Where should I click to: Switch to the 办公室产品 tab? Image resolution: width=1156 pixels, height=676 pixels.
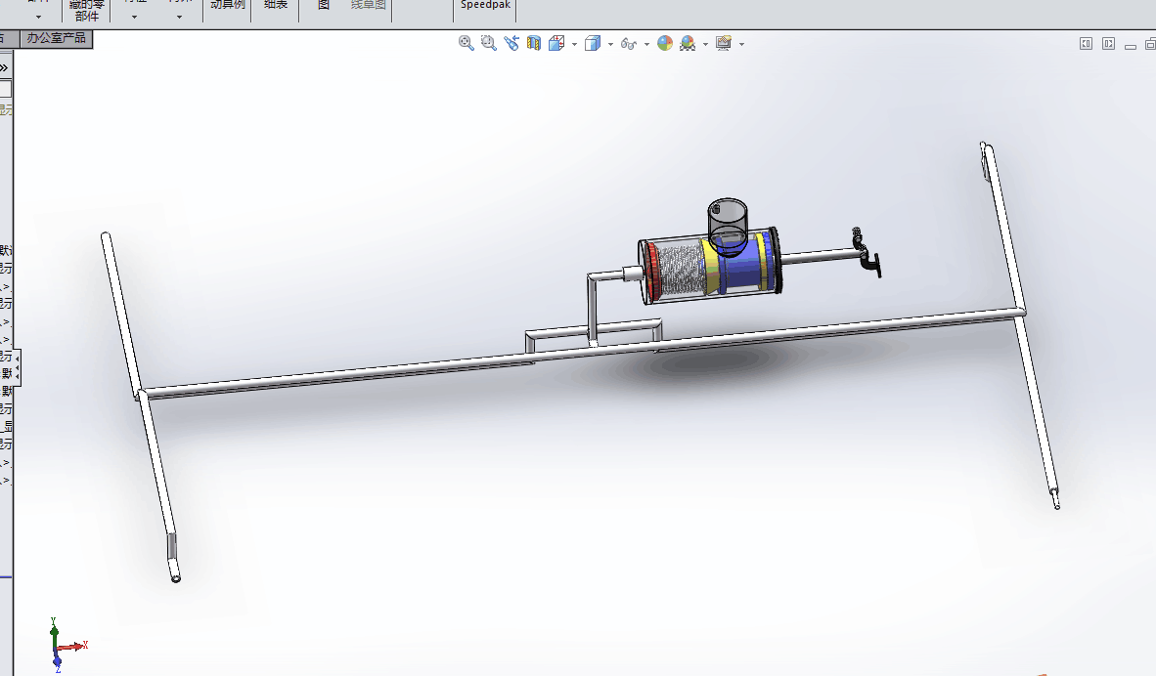coord(56,38)
